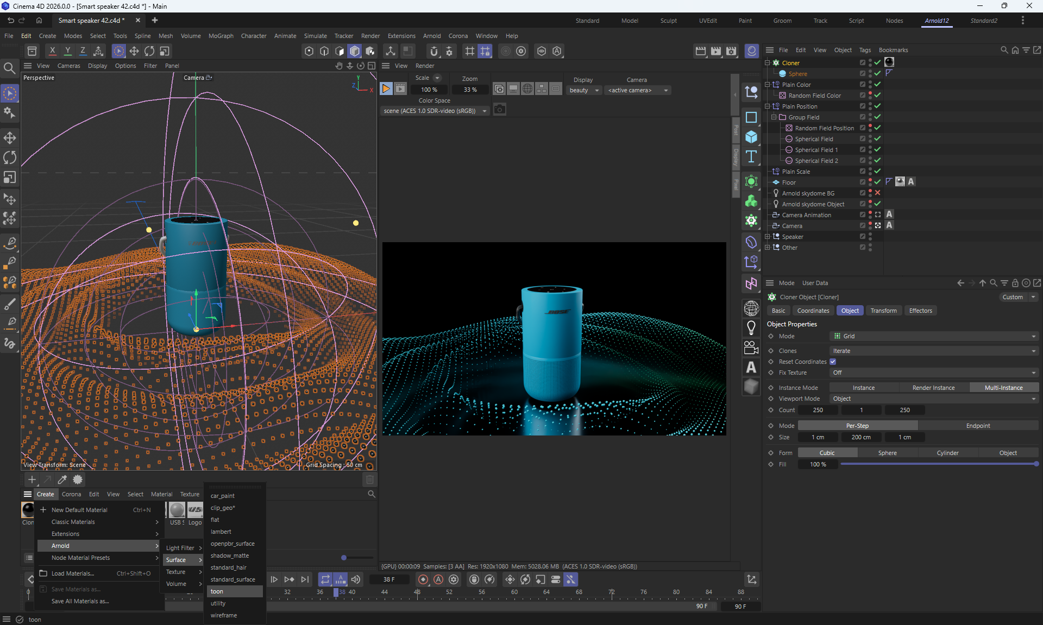Image resolution: width=1043 pixels, height=625 pixels.
Task: Choose toon from Surface submenu
Action: tap(217, 591)
